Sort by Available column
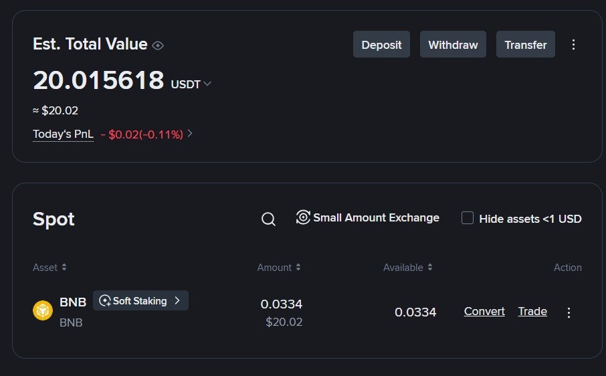The image size is (606, 376). (x=408, y=268)
